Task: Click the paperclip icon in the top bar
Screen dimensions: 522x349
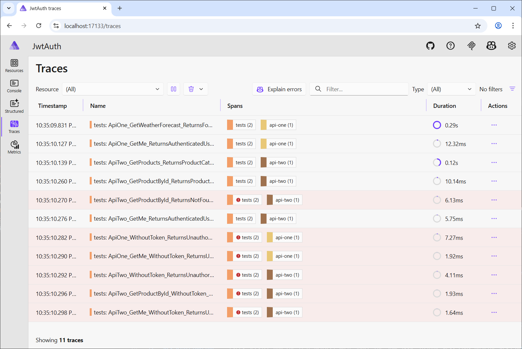Action: point(471,46)
